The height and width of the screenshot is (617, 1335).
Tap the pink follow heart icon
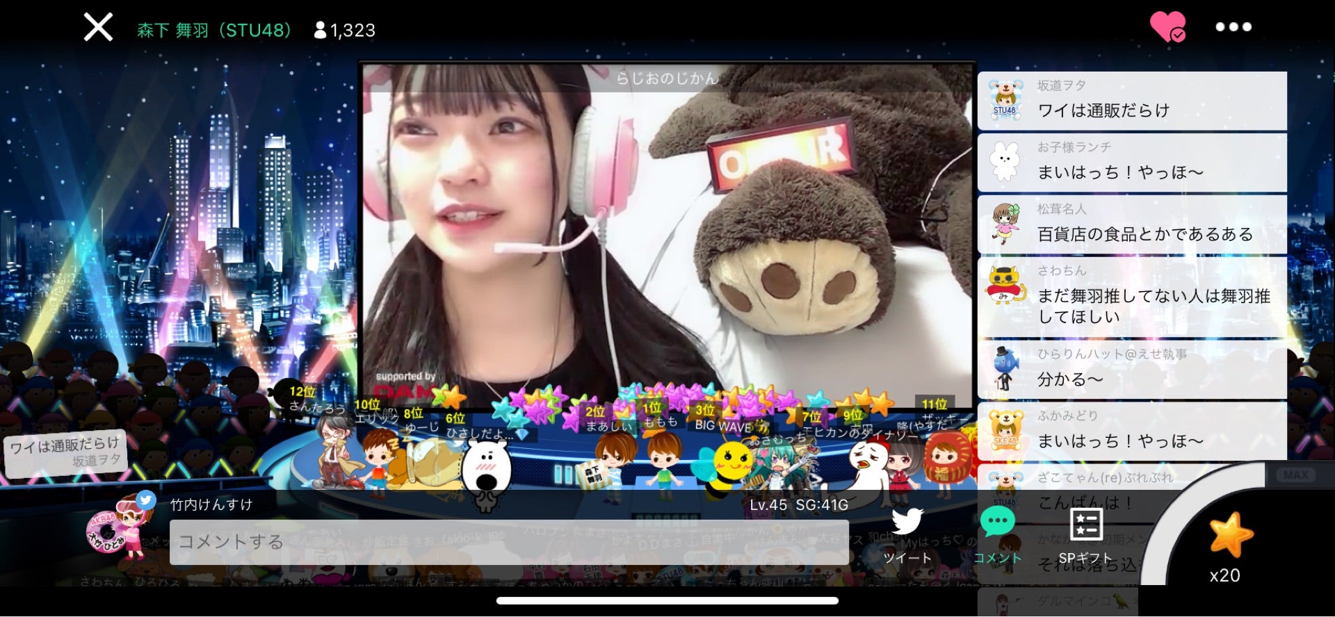click(x=1167, y=27)
